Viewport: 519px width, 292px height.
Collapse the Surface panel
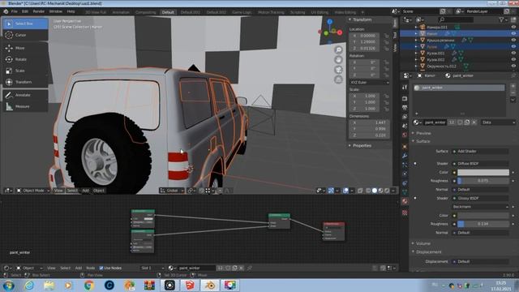click(422, 141)
